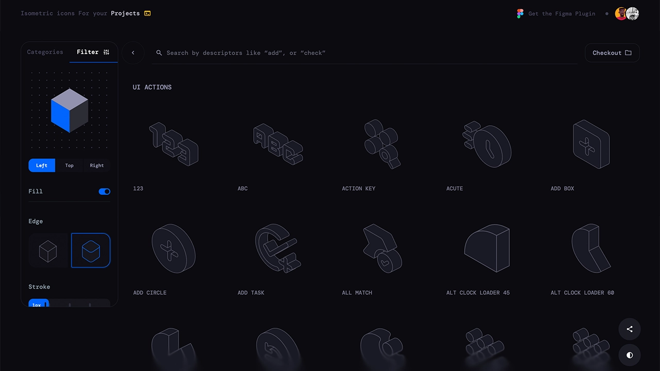Click the share floating button
Screen dimensions: 660x371
coord(630,329)
